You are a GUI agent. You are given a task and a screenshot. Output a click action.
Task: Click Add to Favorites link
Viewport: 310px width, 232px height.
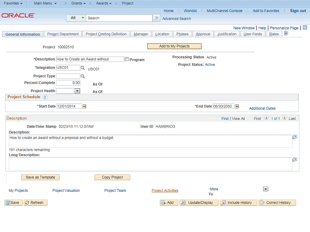(x=266, y=11)
